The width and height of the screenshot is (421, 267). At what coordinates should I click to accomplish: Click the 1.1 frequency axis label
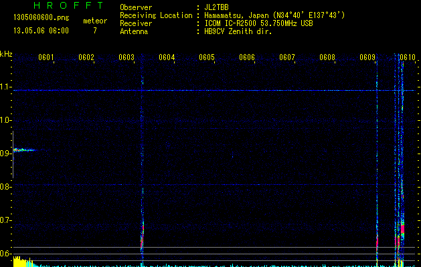6,87
